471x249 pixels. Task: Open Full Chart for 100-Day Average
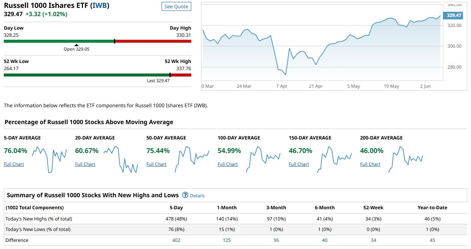coord(228,164)
